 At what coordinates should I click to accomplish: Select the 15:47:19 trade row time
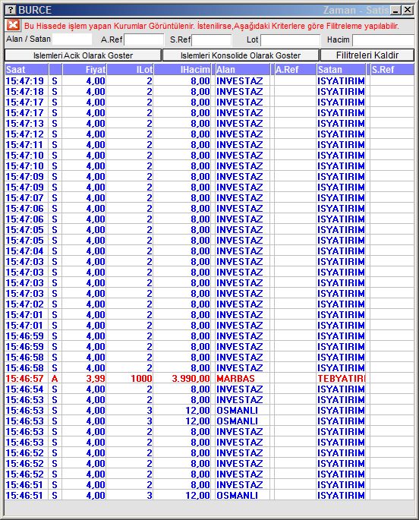pyautogui.click(x=25, y=81)
